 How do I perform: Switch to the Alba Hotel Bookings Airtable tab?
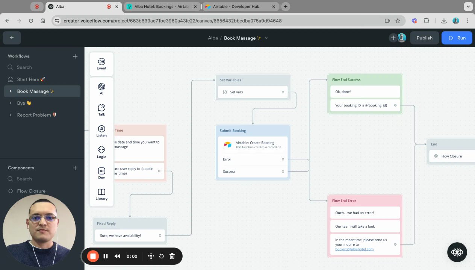click(x=162, y=6)
